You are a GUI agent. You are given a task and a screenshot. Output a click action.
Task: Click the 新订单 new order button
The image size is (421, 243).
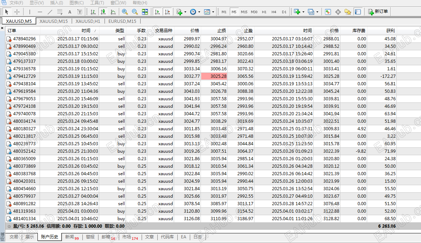[x=378, y=11]
